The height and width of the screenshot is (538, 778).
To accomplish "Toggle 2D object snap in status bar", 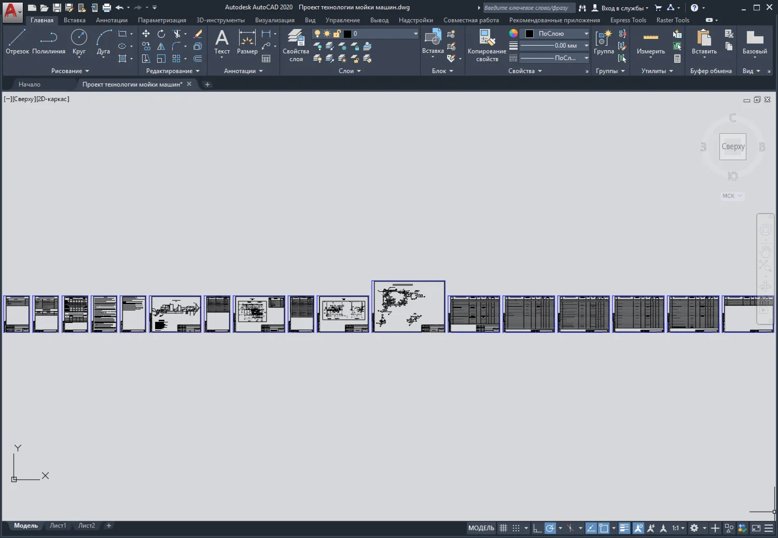I will tap(604, 528).
